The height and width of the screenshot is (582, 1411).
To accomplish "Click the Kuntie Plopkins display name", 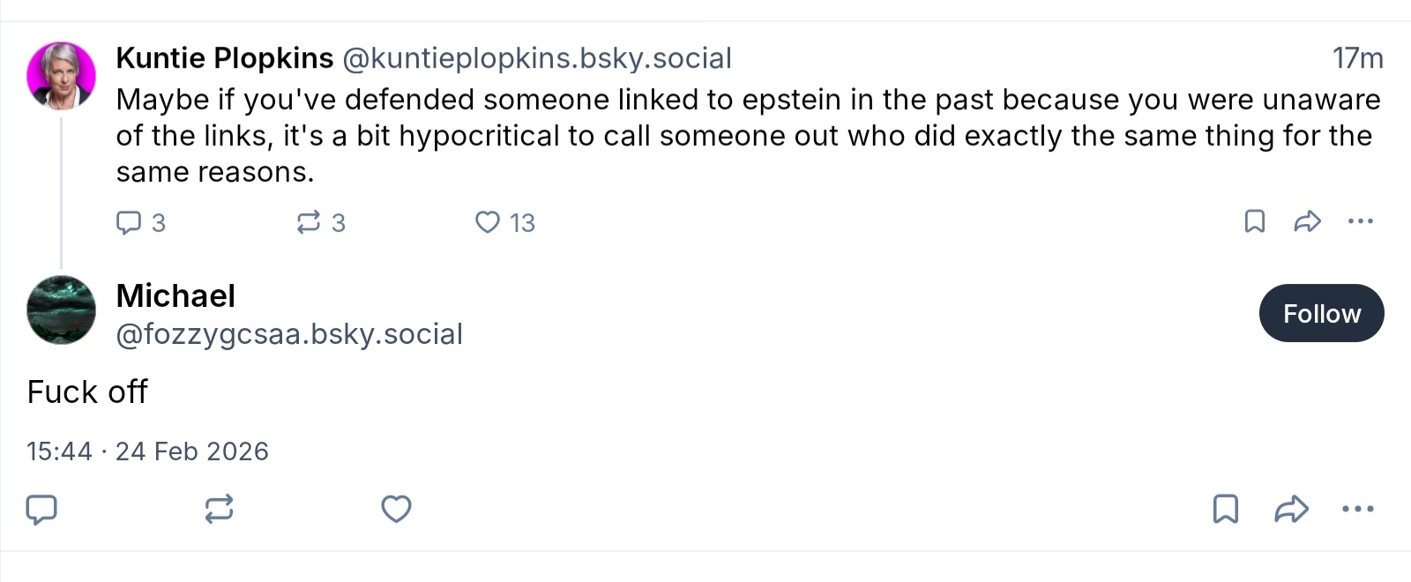I will (224, 58).
